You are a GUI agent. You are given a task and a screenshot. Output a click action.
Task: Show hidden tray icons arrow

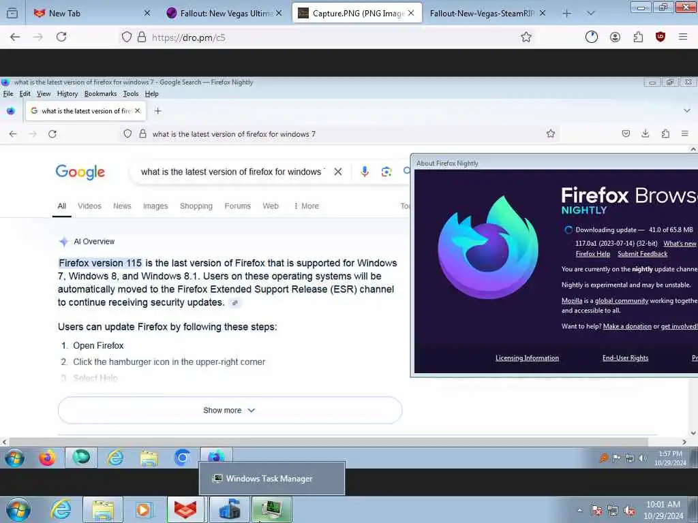pyautogui.click(x=579, y=511)
